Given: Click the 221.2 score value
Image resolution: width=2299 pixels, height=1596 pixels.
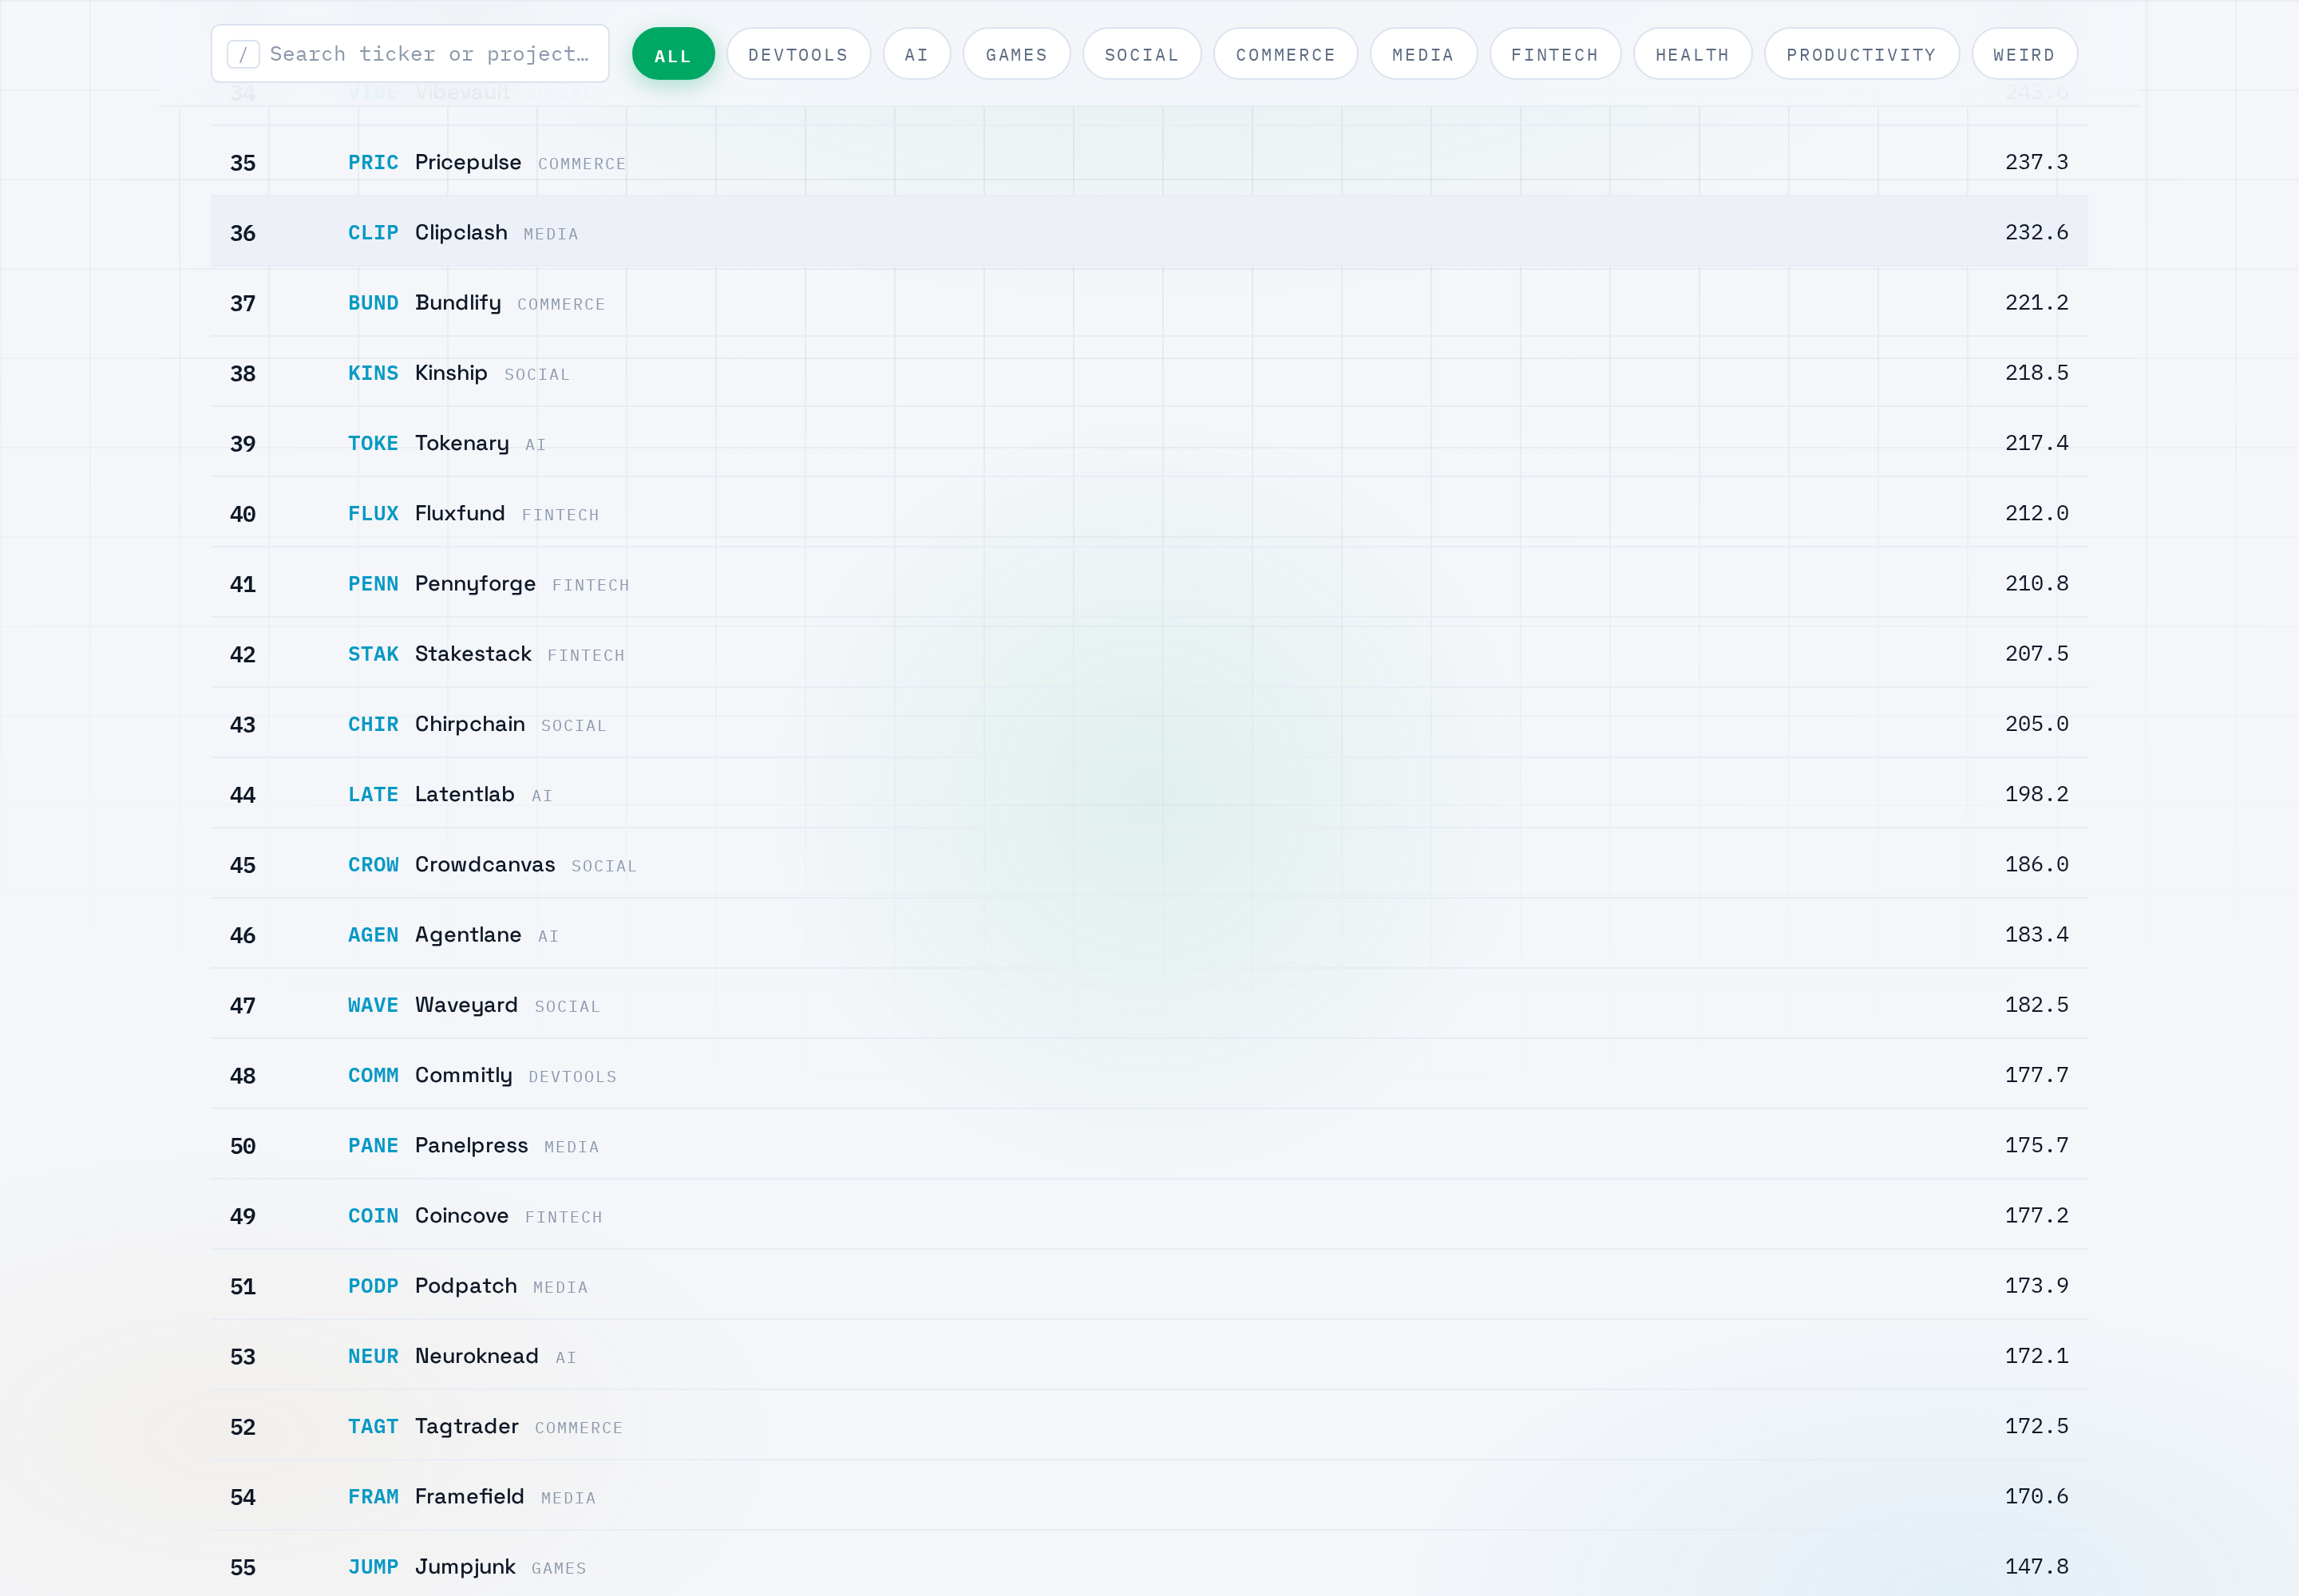Looking at the screenshot, I should pyautogui.click(x=2036, y=302).
